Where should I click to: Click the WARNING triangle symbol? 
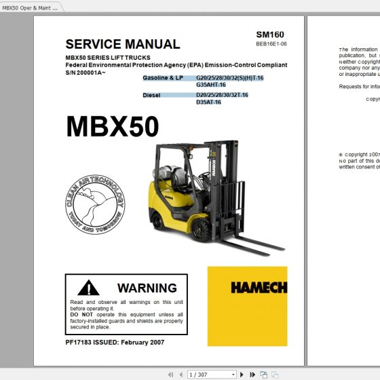click(88, 288)
